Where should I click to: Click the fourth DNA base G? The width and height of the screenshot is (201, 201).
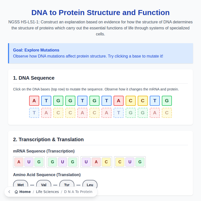click(x=70, y=100)
